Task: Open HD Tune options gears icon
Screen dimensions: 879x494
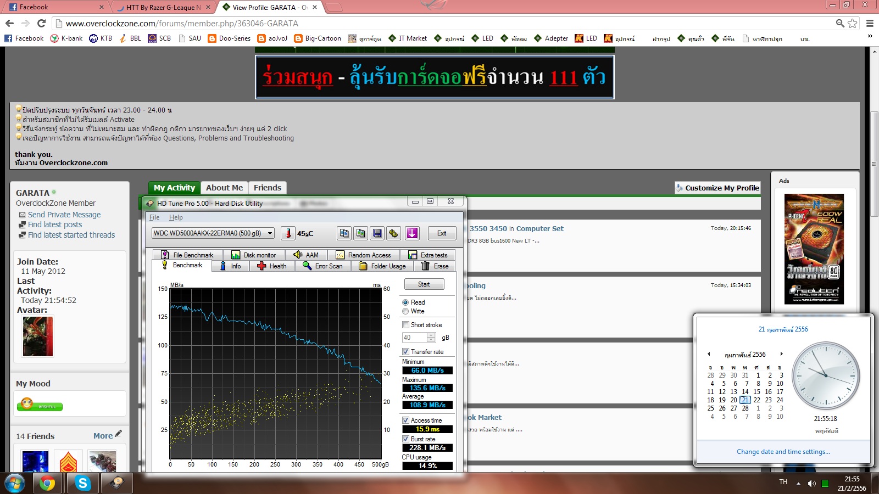Action: [393, 233]
